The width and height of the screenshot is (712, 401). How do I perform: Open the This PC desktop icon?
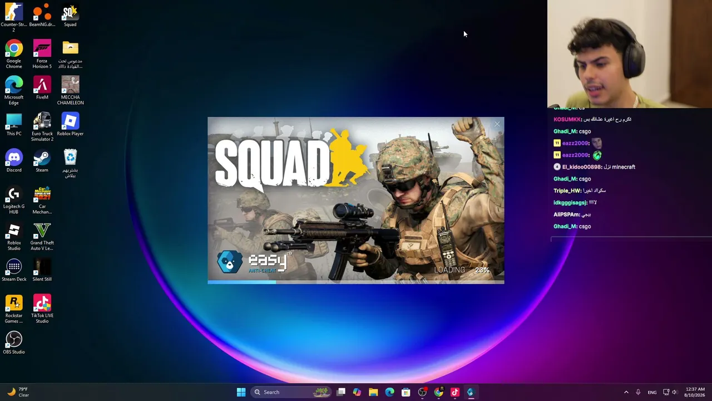coord(14,125)
